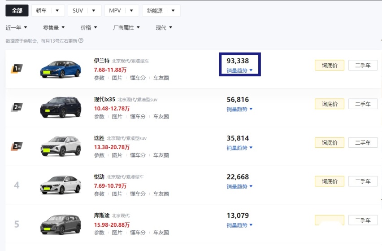Open the 价格 filter dropdown
Screen dimensions: 382x251
89,27
